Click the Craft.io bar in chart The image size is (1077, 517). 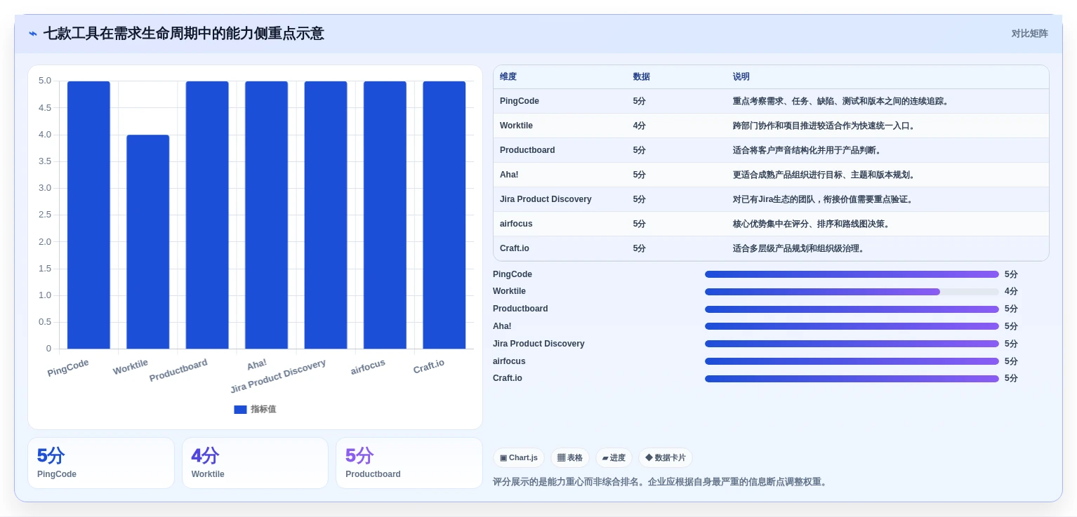(x=444, y=215)
